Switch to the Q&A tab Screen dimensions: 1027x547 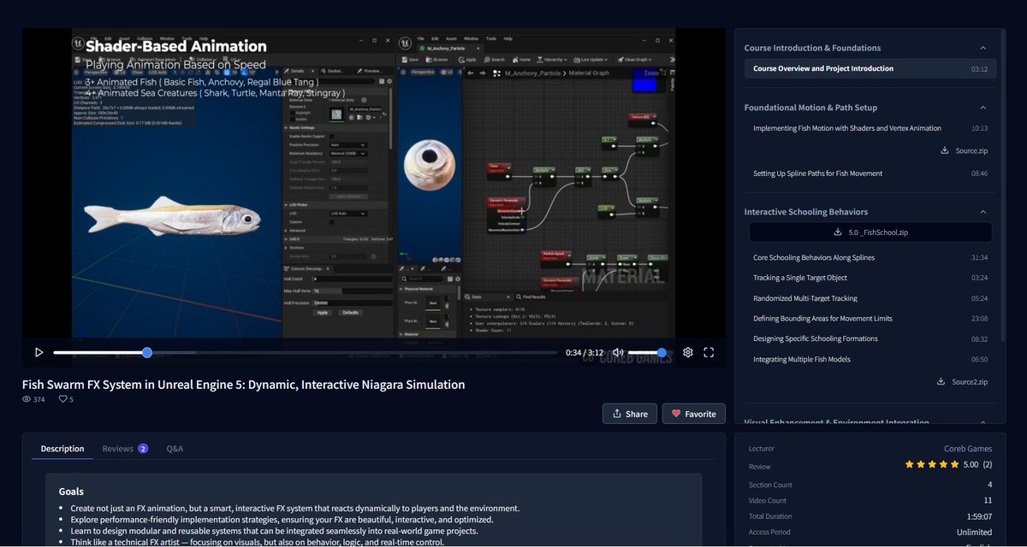click(175, 449)
